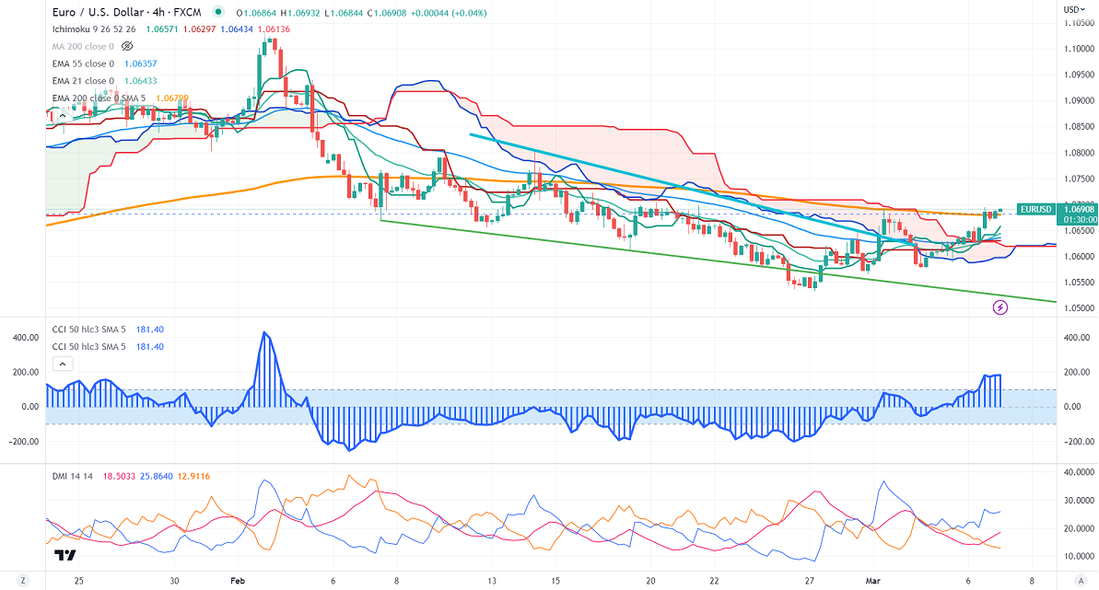The width and height of the screenshot is (1099, 590).
Task: Select the DMI 14 14 indicator legend
Action: 74,475
